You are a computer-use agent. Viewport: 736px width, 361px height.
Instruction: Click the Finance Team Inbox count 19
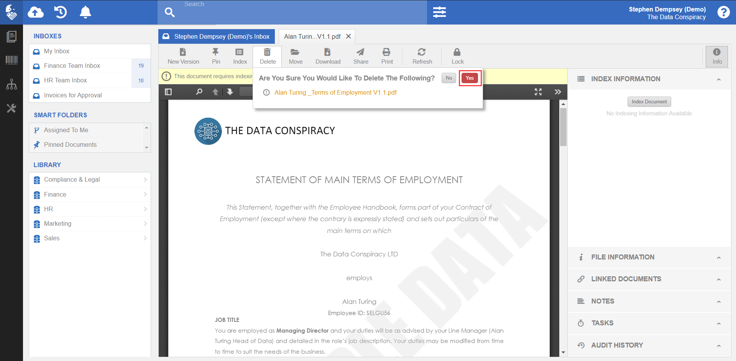(x=141, y=66)
